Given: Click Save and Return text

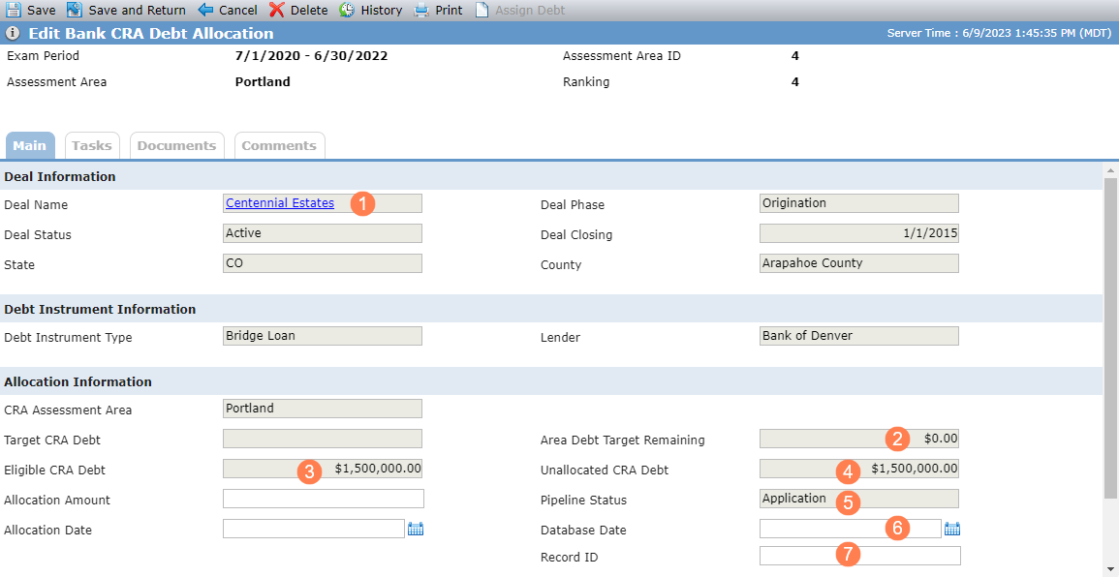Looking at the screenshot, I should (137, 11).
